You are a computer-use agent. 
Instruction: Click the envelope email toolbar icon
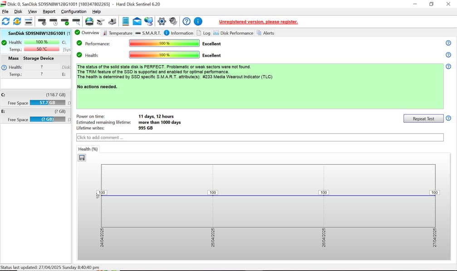pos(137,21)
